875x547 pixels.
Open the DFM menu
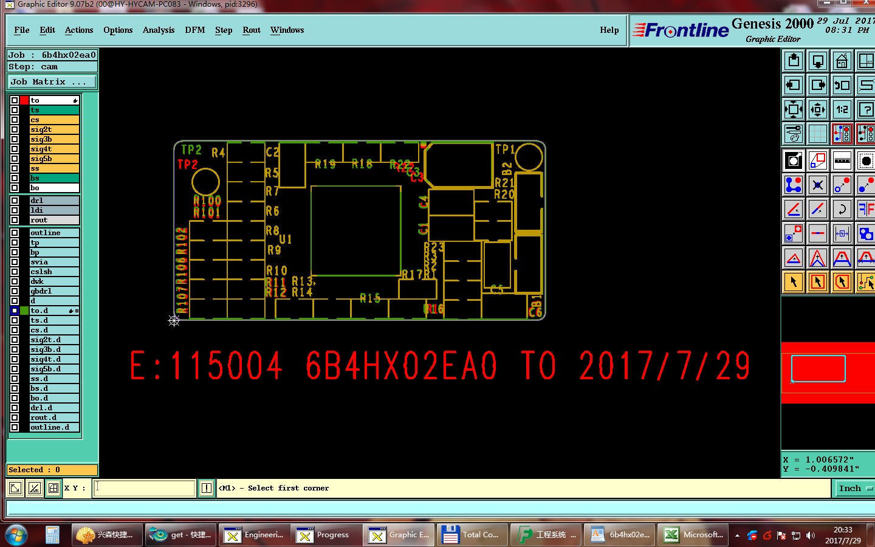point(195,30)
